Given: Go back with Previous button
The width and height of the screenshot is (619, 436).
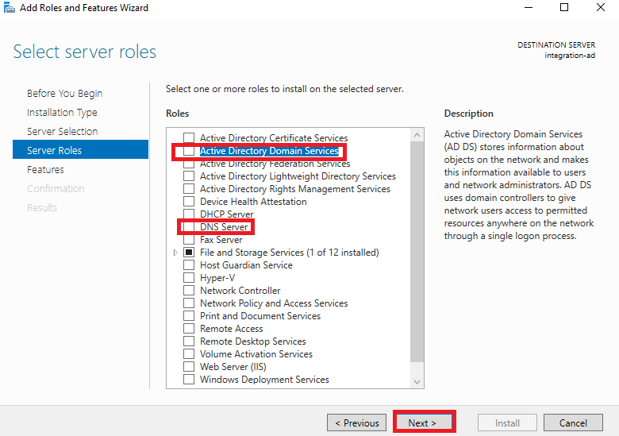Looking at the screenshot, I should click(x=356, y=423).
